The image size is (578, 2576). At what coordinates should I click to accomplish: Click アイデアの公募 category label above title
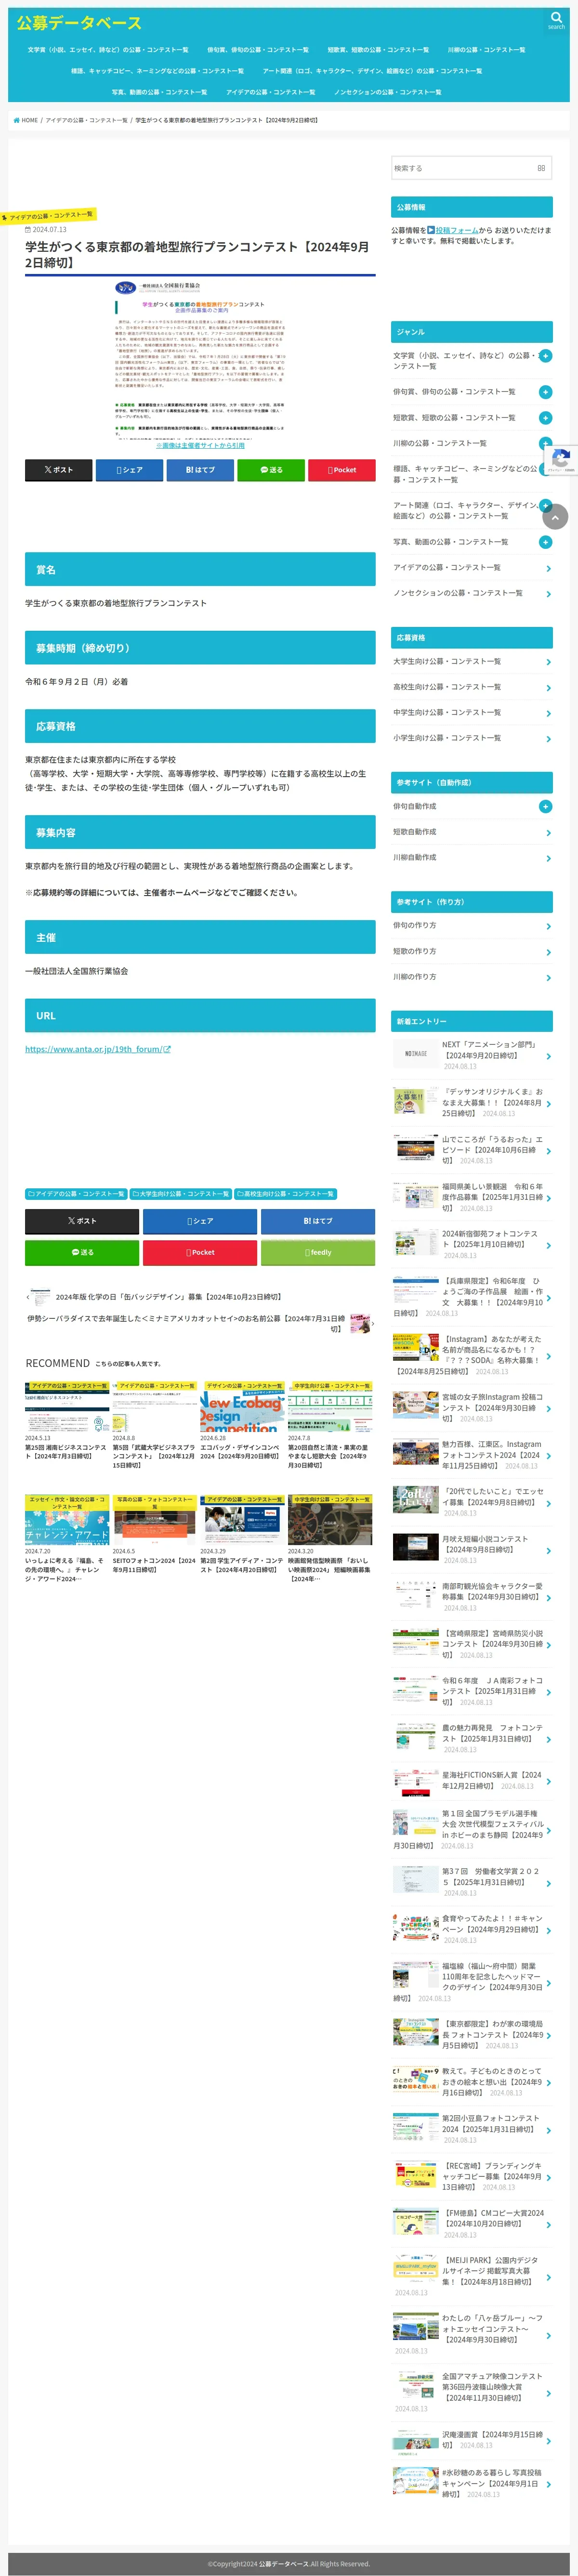click(50, 215)
